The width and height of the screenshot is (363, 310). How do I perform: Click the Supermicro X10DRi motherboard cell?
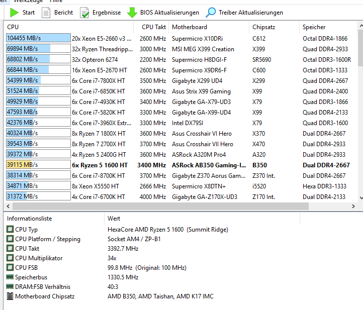(197, 39)
